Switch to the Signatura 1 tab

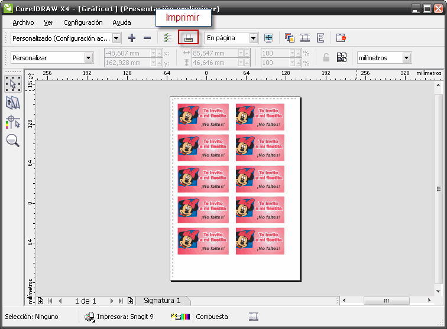162,301
